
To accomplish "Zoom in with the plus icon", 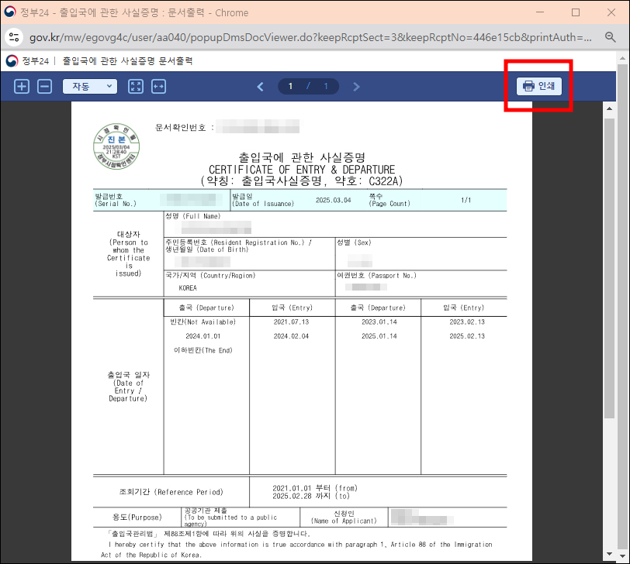I will pyautogui.click(x=22, y=86).
